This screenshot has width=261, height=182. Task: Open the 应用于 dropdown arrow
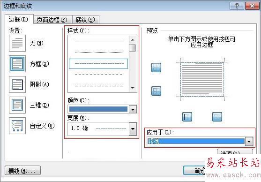[249, 142]
